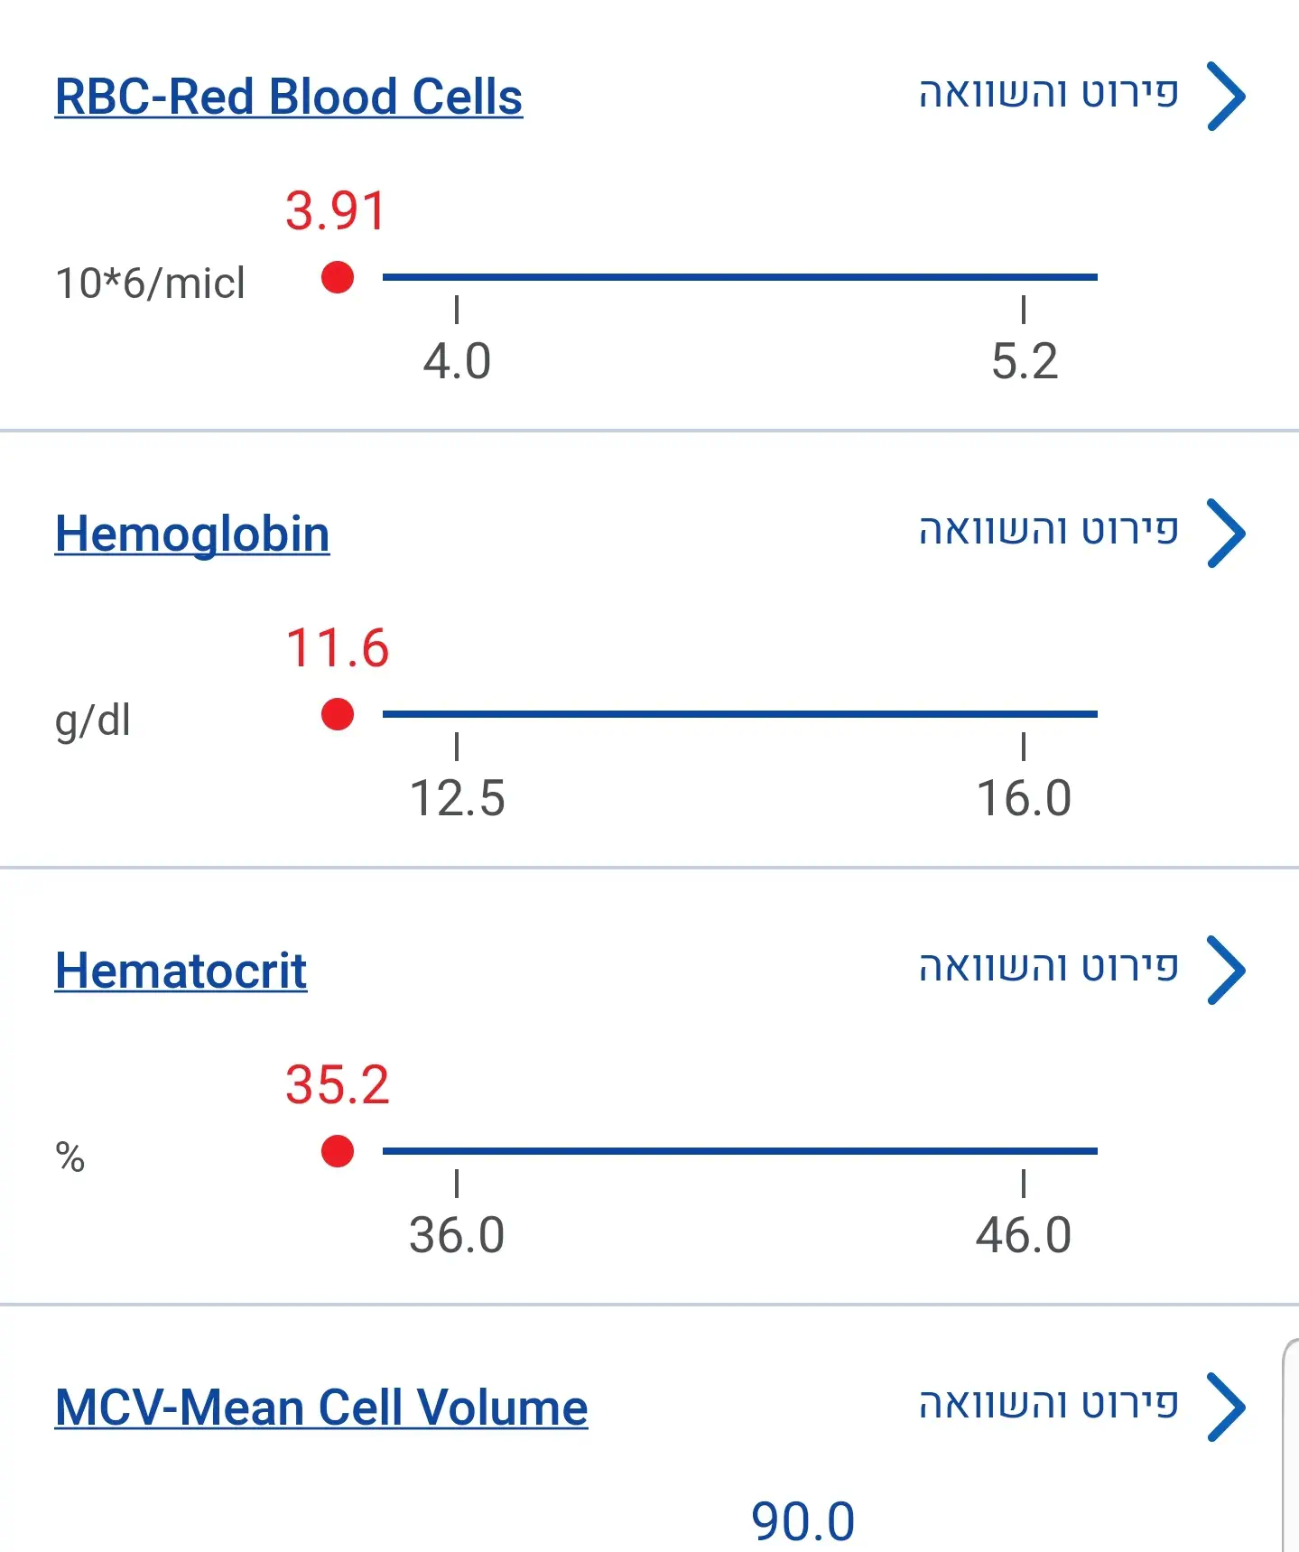Open the Hematocrit test link
Screen dimensions: 1299x1552
[x=181, y=971]
